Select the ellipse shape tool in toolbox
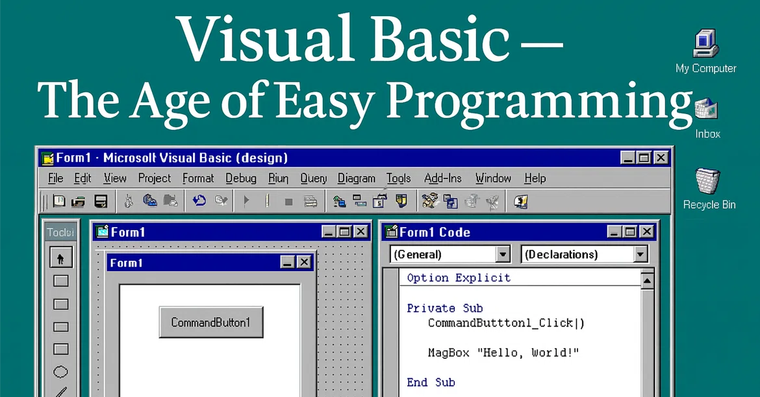 pos(60,372)
